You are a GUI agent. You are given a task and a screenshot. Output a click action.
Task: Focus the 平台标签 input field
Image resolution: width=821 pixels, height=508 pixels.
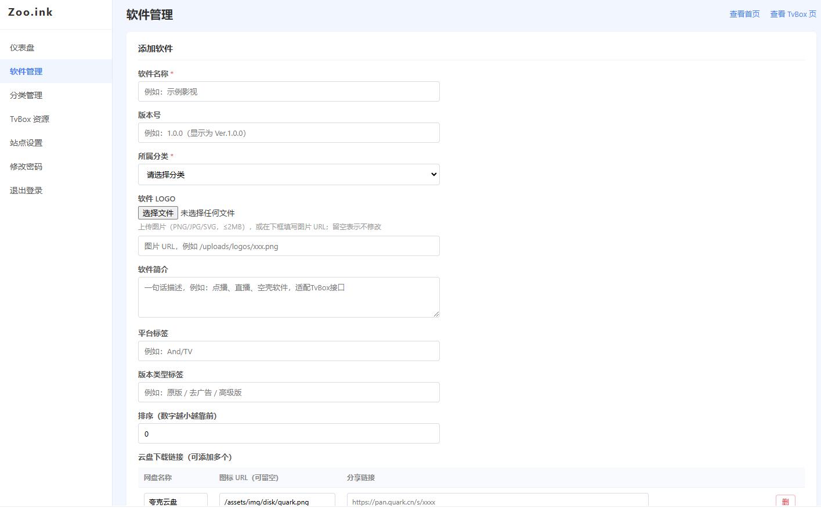289,351
